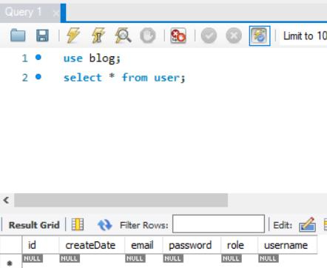
Task: Click the editor horizontal scrollbar thumb
Action: click(121, 200)
